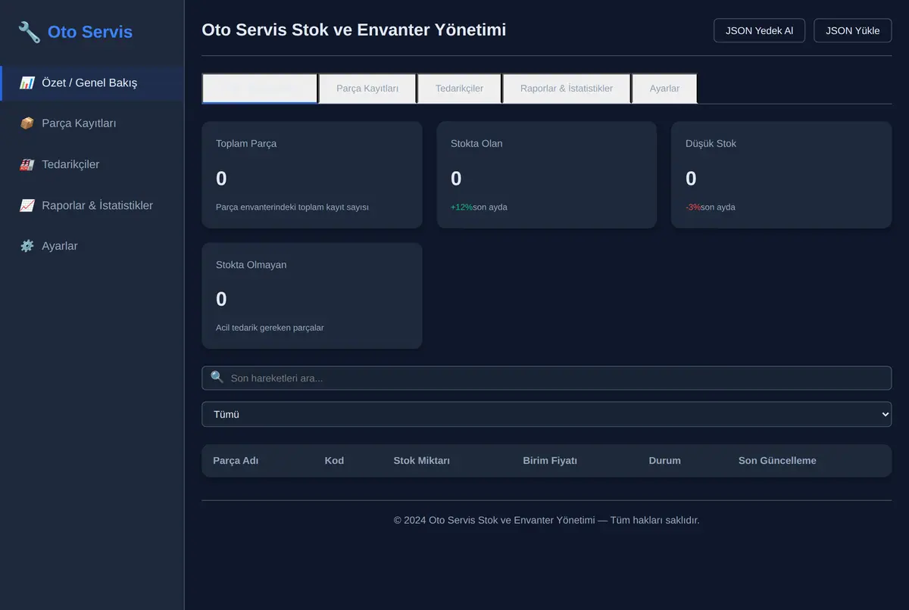Select the active tab with the blue underline

pos(260,88)
